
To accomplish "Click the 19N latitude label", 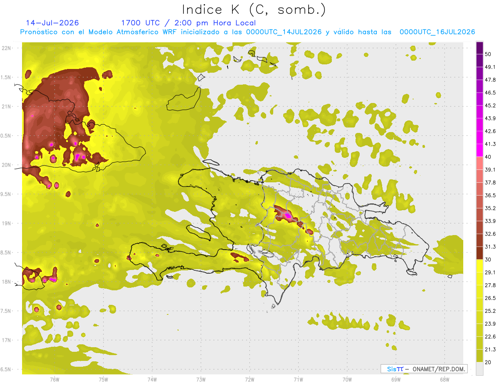I will [x=7, y=223].
